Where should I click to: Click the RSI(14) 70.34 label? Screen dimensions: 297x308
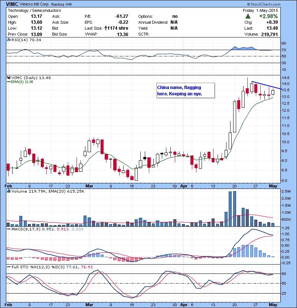pyautogui.click(x=26, y=40)
